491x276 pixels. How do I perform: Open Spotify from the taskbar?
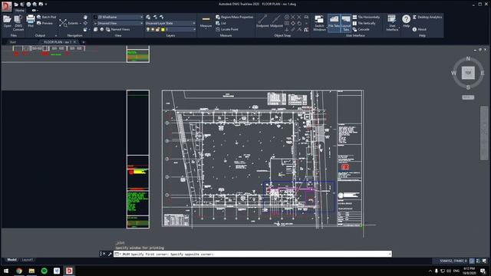[44, 271]
